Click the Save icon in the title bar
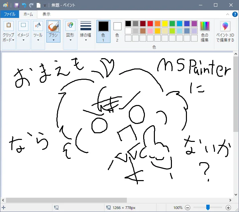This screenshot has height=212, width=239. [16, 5]
